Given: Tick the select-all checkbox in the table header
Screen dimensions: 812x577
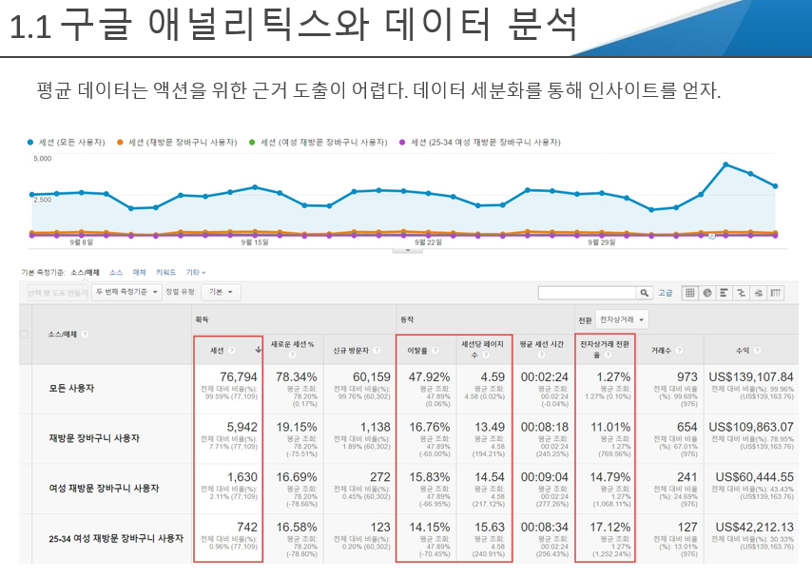Looking at the screenshot, I should (24, 334).
